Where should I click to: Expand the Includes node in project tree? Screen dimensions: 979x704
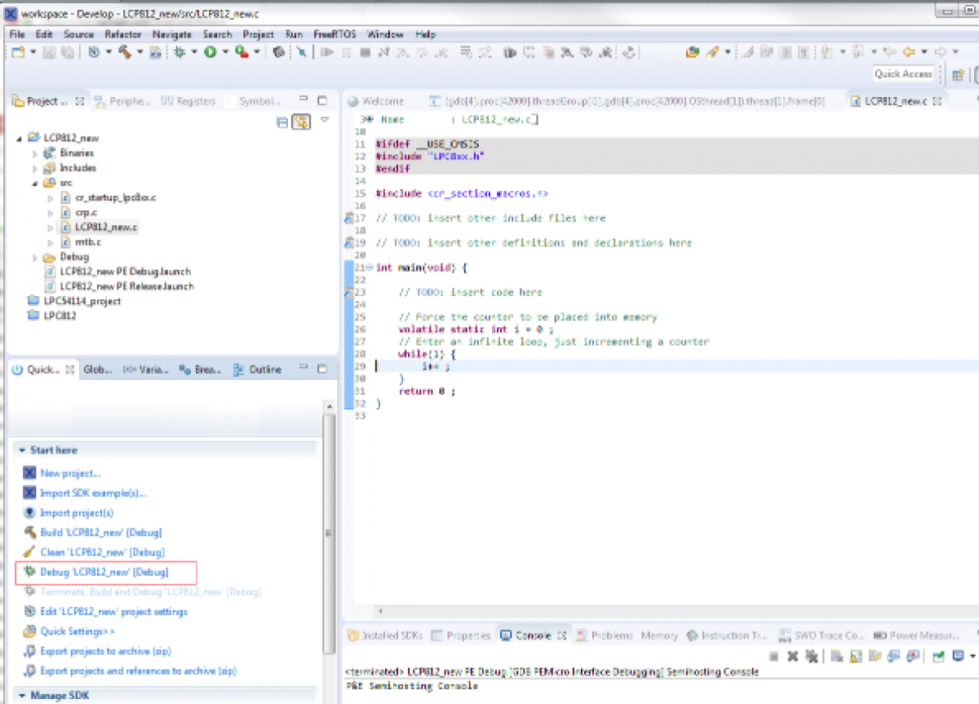click(x=35, y=168)
